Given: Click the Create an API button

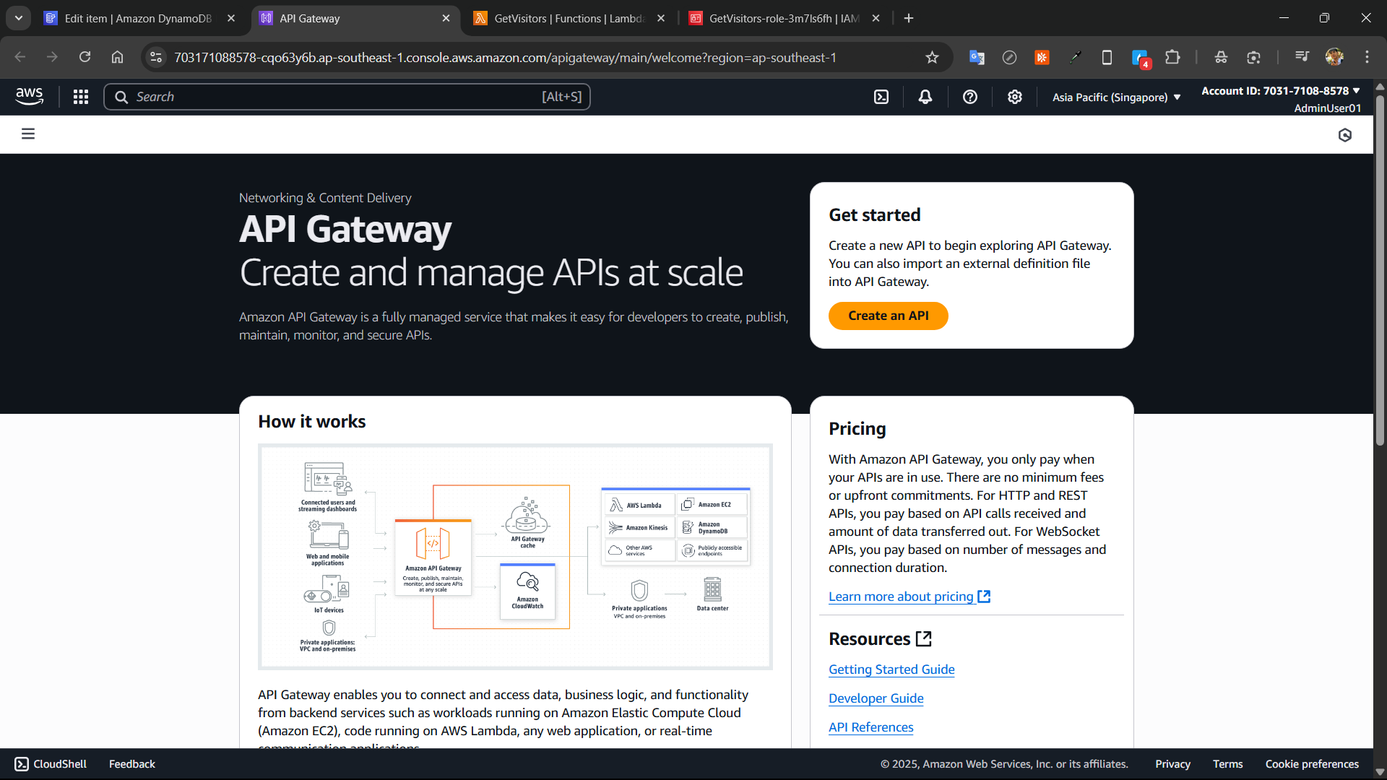Looking at the screenshot, I should tap(888, 316).
